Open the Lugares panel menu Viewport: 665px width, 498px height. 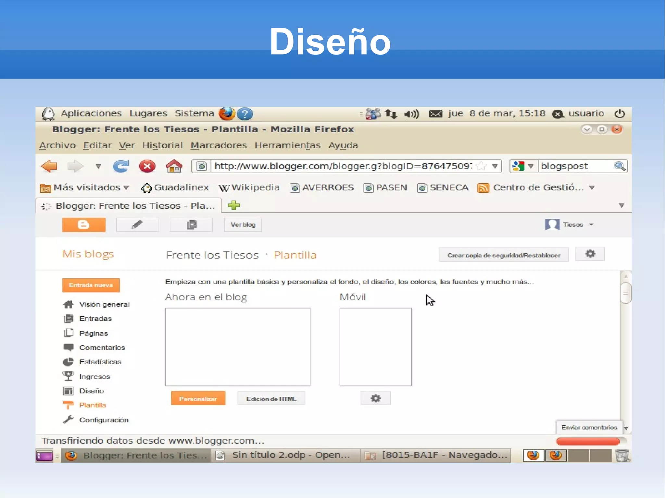(148, 113)
